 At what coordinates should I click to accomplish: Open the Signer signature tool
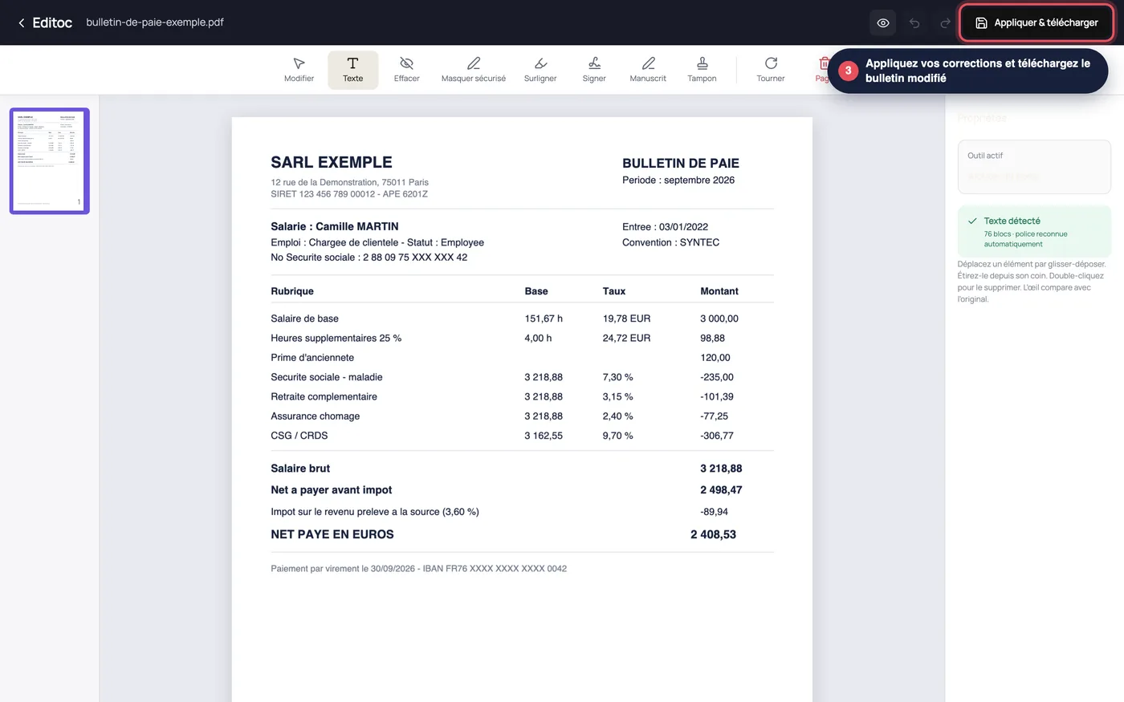point(594,70)
